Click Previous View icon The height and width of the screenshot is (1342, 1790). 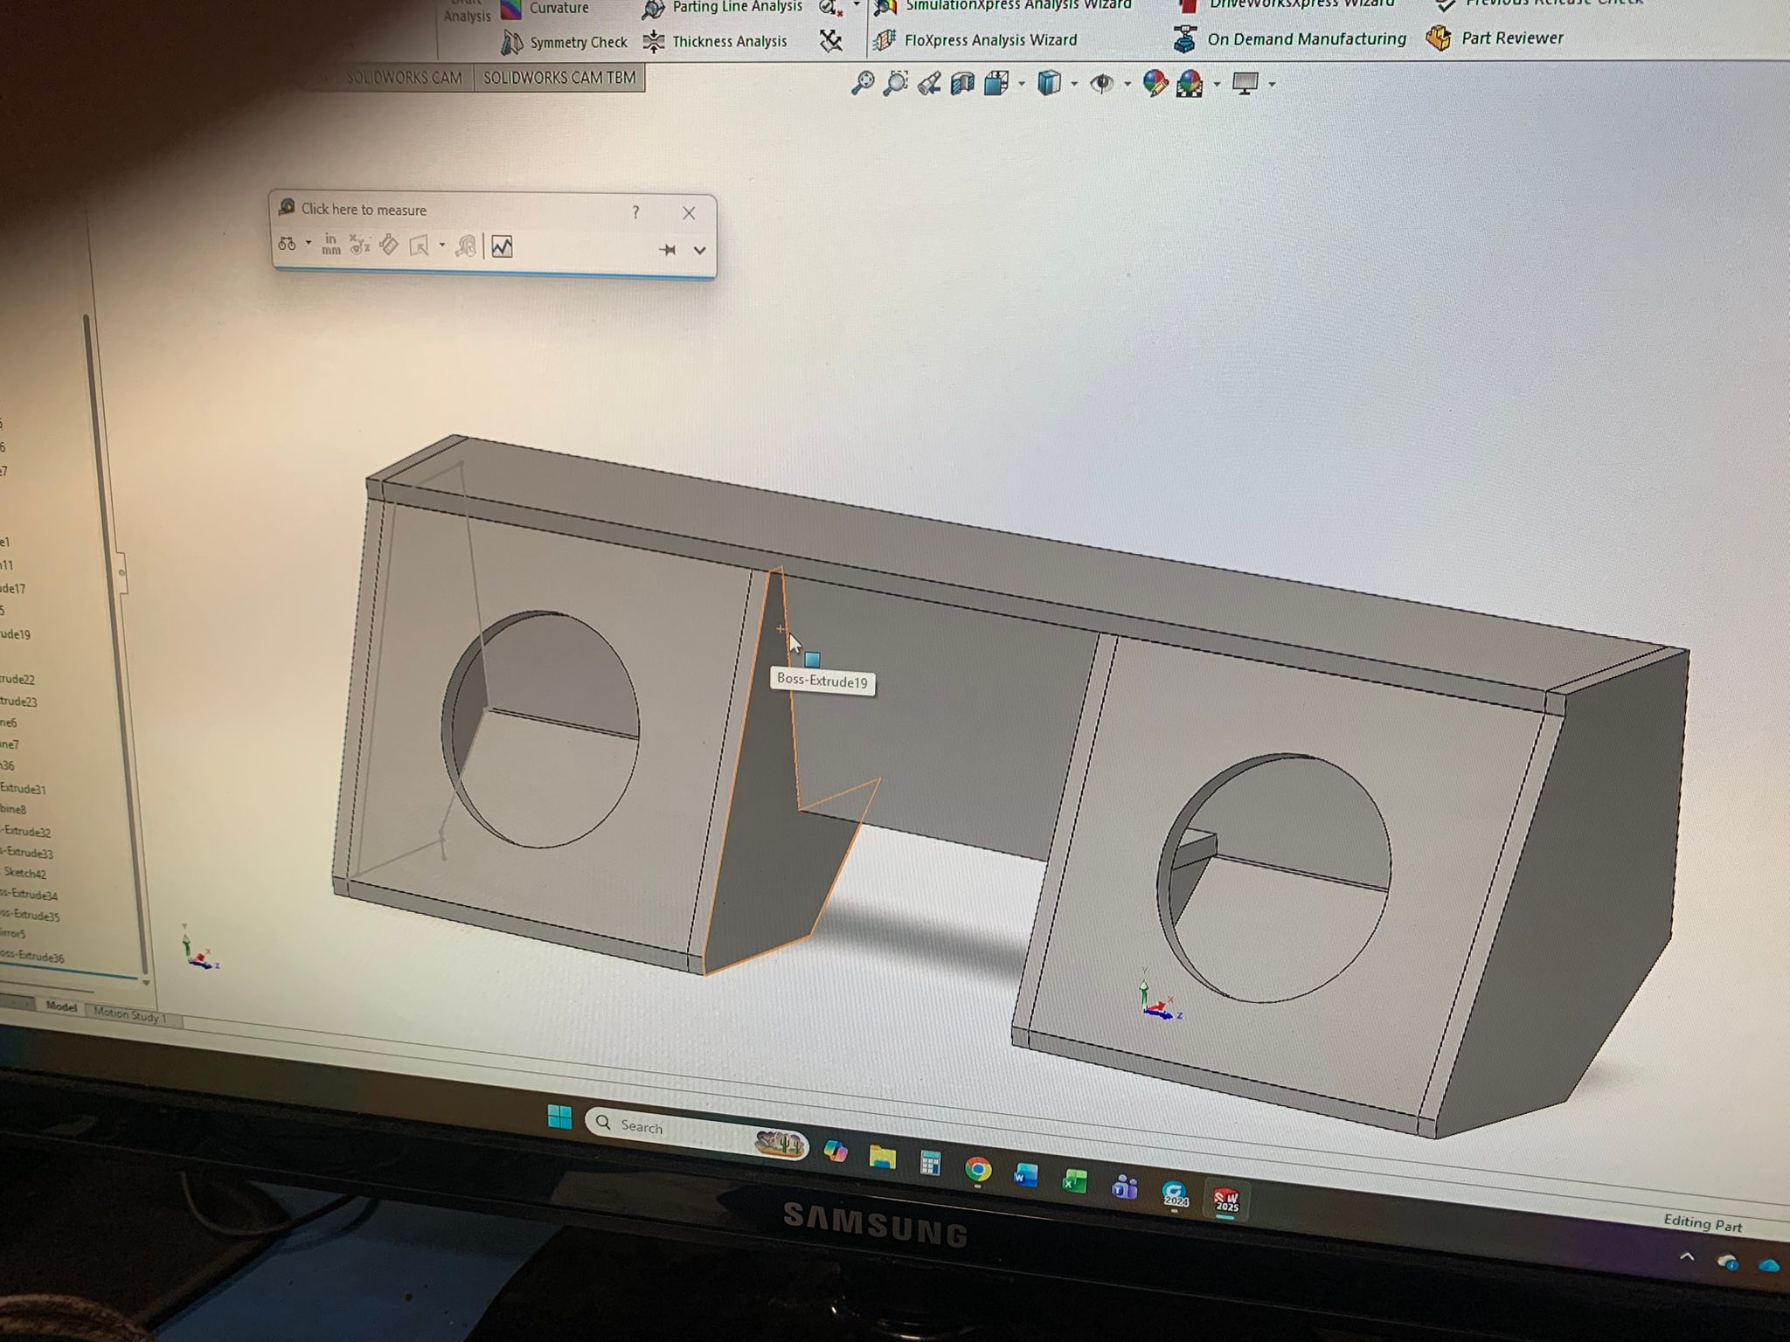[x=929, y=84]
